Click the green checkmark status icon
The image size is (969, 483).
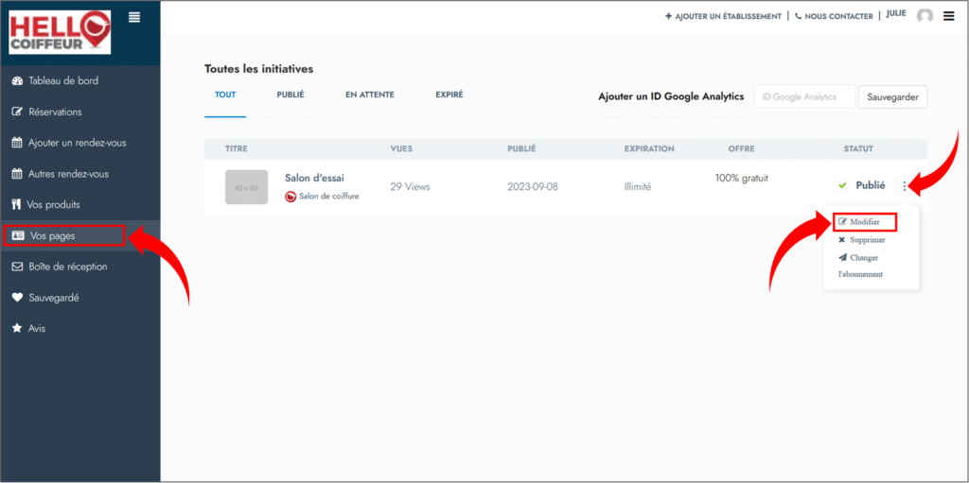[841, 185]
